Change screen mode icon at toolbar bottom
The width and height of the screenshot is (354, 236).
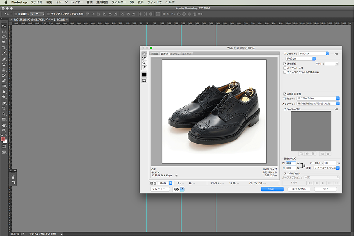click(x=4, y=152)
